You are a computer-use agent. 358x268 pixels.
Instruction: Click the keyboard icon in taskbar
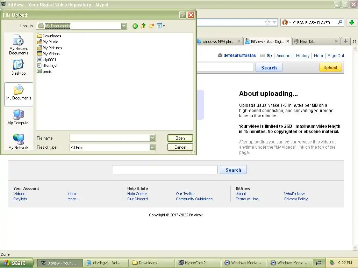[319, 263]
